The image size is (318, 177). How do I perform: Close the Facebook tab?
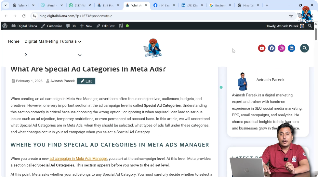point(174,6)
